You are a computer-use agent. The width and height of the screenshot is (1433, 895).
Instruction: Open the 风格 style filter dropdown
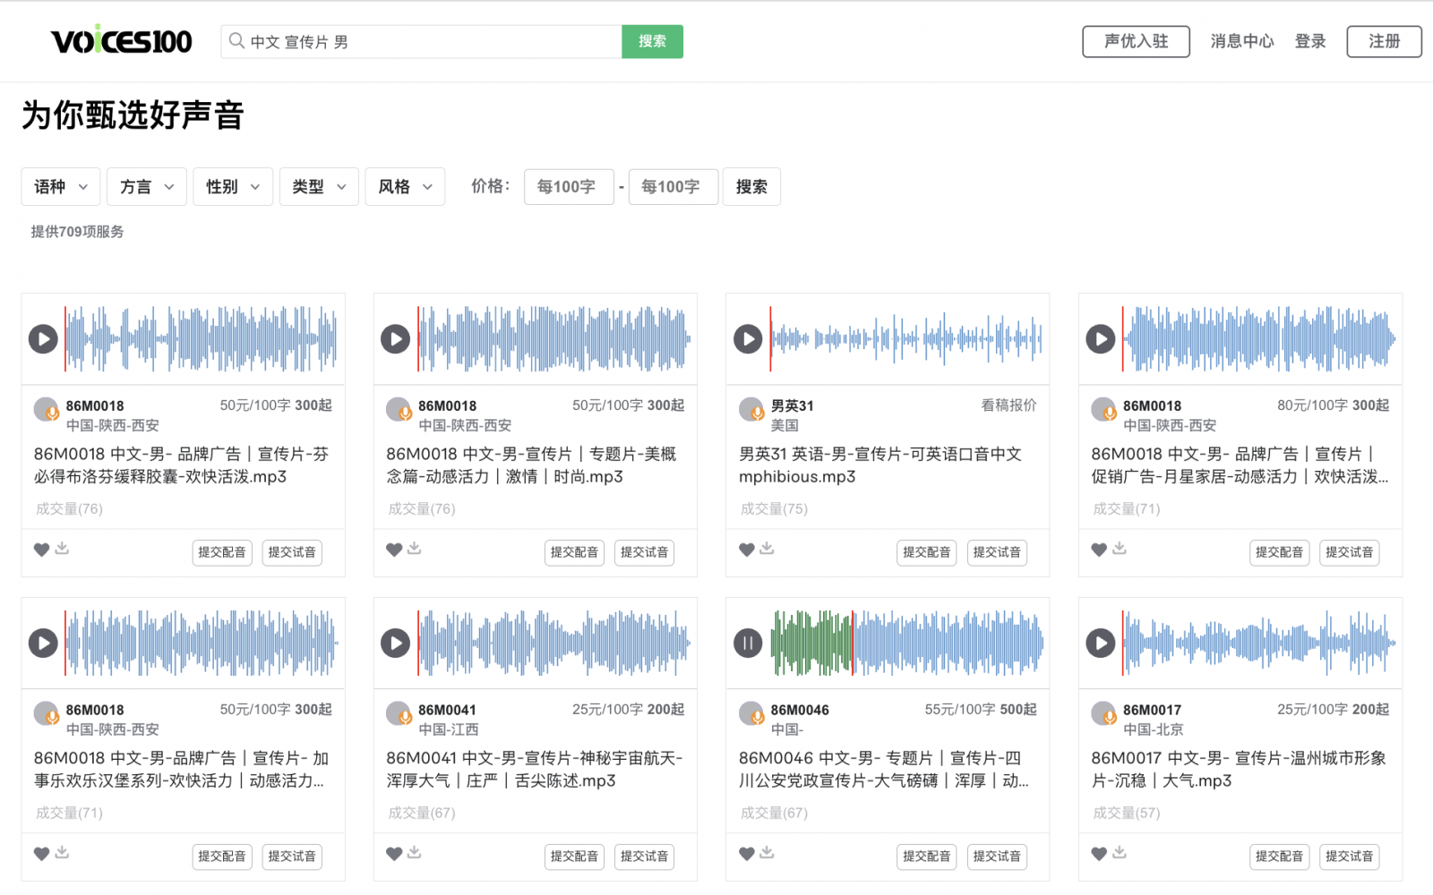coord(404,187)
